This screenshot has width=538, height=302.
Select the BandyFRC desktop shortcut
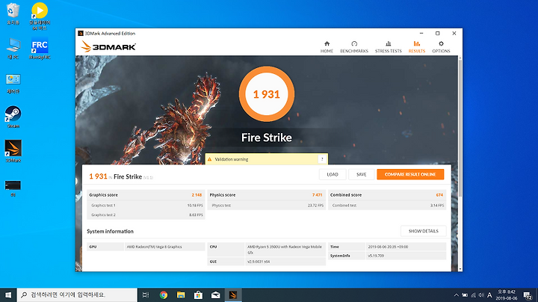click(40, 49)
